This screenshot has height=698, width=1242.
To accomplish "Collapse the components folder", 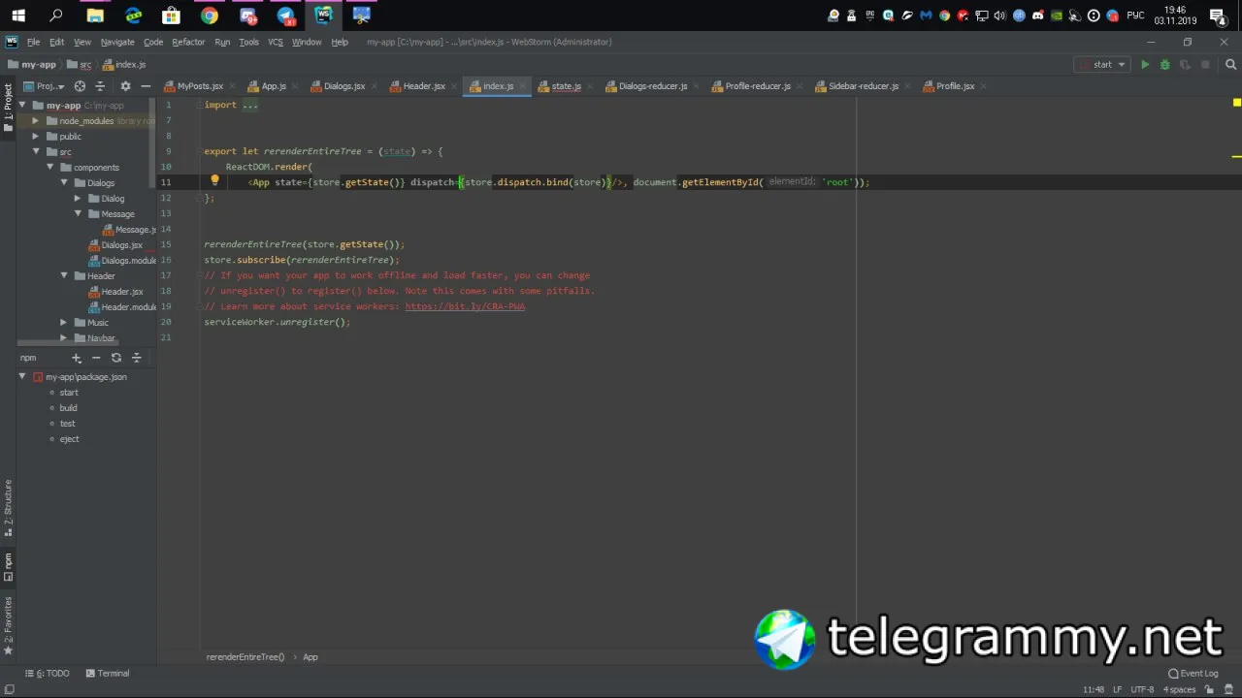I will (x=50, y=168).
